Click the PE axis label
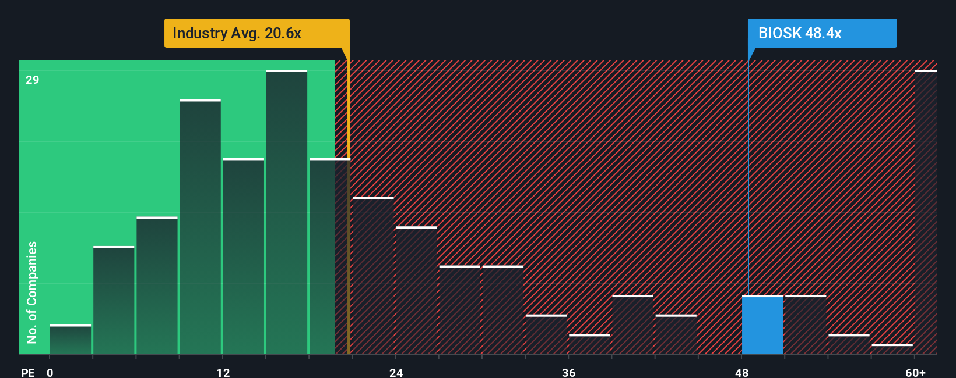Image resolution: width=956 pixels, height=378 pixels. (27, 373)
